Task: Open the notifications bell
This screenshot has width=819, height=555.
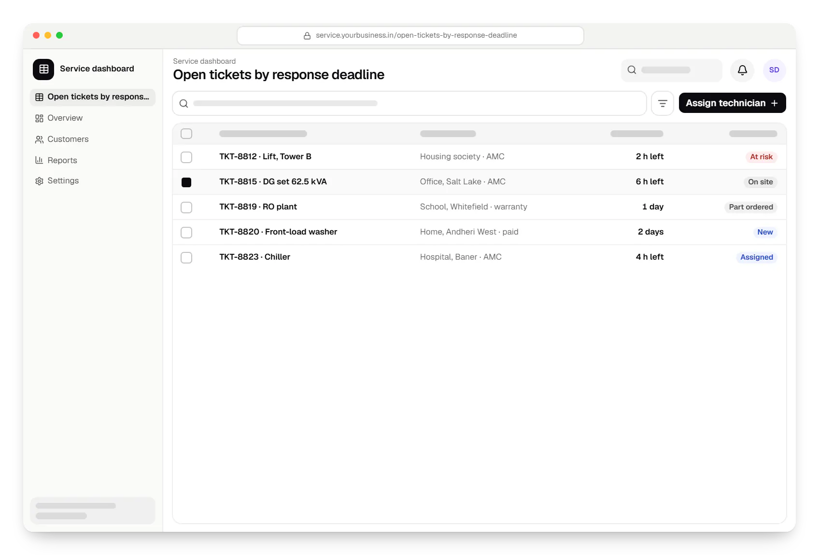Action: tap(742, 70)
